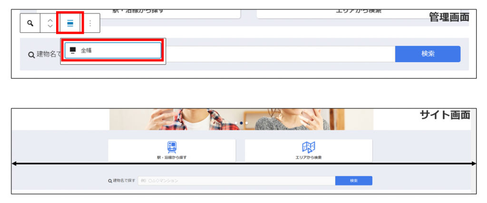The height and width of the screenshot is (203, 487).
Task: Focus the ○△◇マンション placeholder search field
Action: [236, 181]
